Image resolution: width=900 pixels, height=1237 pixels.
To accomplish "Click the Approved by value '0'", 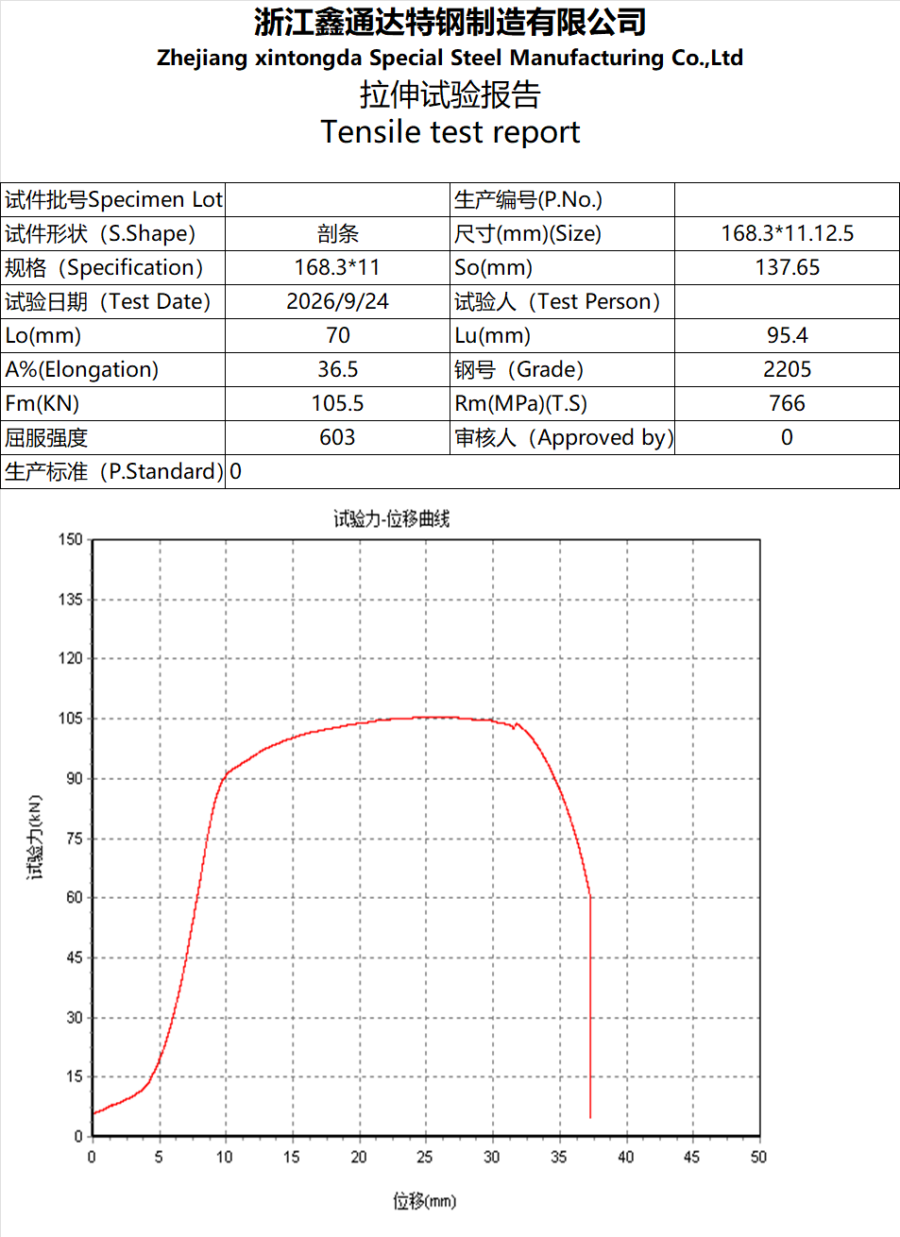I will click(787, 438).
